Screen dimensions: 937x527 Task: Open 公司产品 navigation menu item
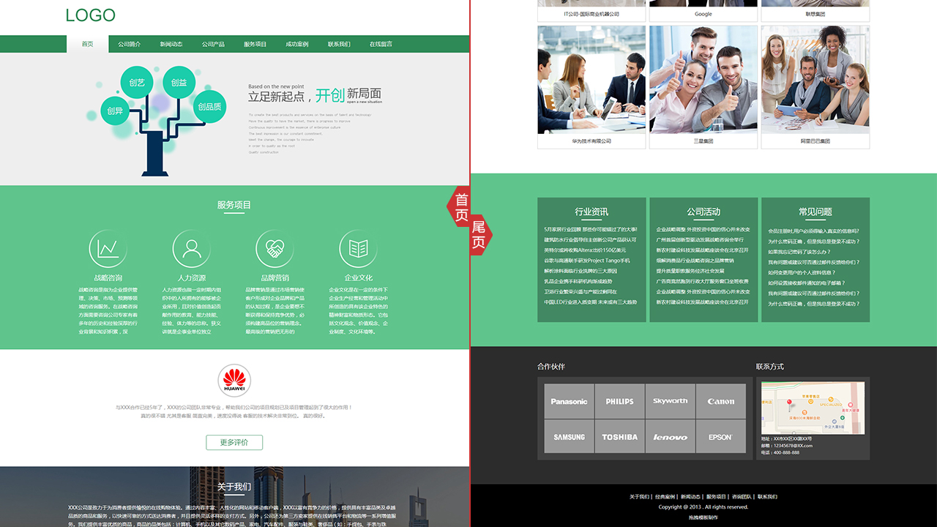213,44
